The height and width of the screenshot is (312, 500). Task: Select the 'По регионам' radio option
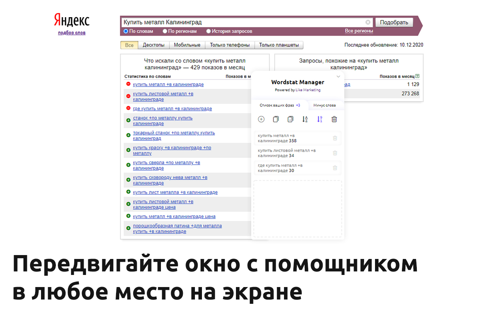pyautogui.click(x=165, y=31)
